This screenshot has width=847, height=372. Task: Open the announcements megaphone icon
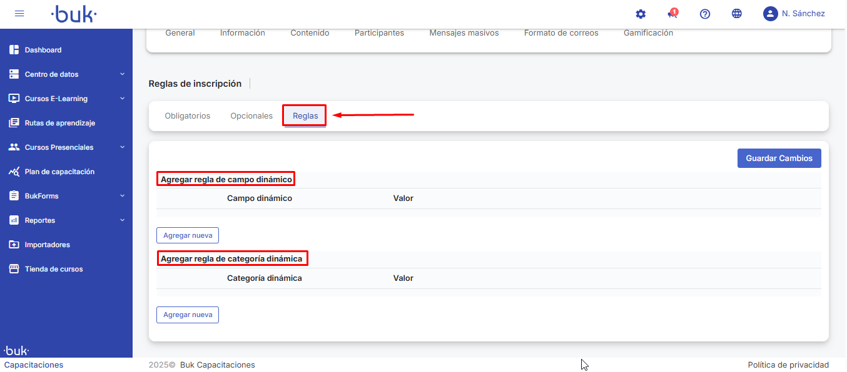672,14
